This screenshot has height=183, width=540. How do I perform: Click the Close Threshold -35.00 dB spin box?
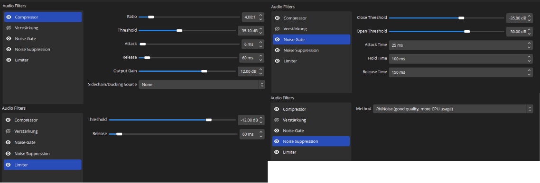pyautogui.click(x=519, y=18)
